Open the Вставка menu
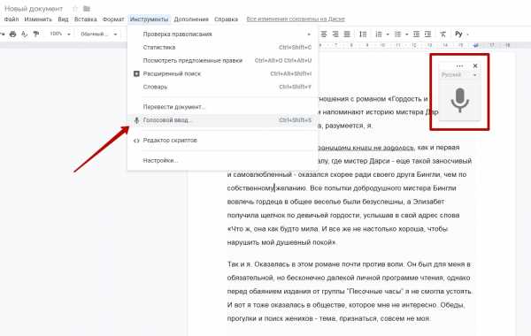This screenshot has width=531, height=336. [85, 19]
